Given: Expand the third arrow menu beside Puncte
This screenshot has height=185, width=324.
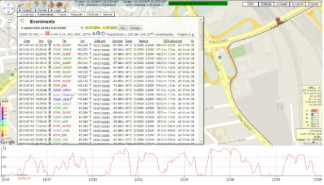Looking at the screenshot, I should [57, 10].
